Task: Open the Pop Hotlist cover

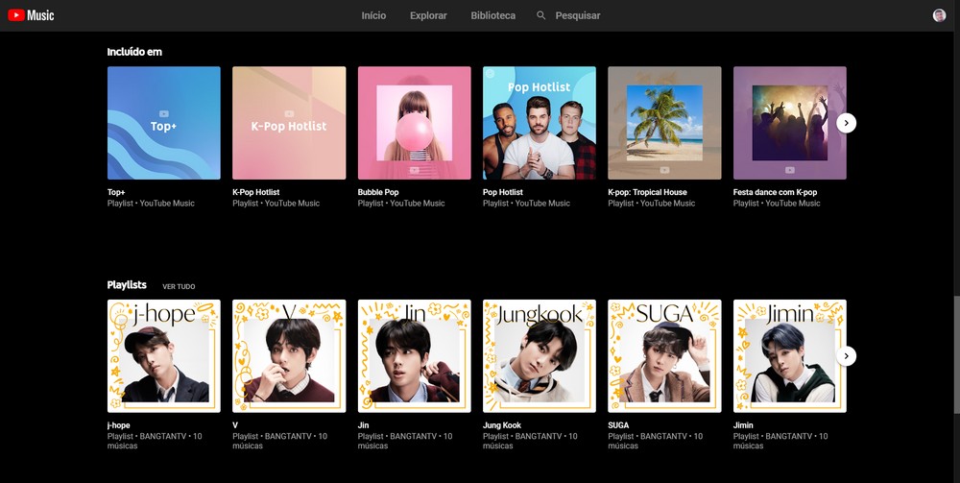Action: click(540, 123)
